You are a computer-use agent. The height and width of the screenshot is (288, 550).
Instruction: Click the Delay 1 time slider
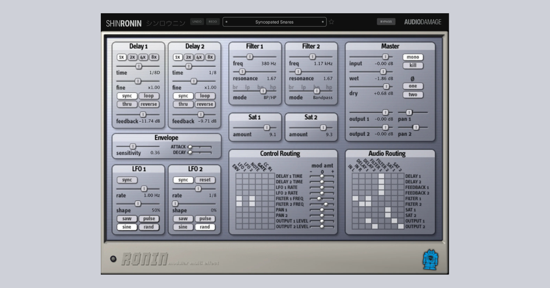(138, 66)
